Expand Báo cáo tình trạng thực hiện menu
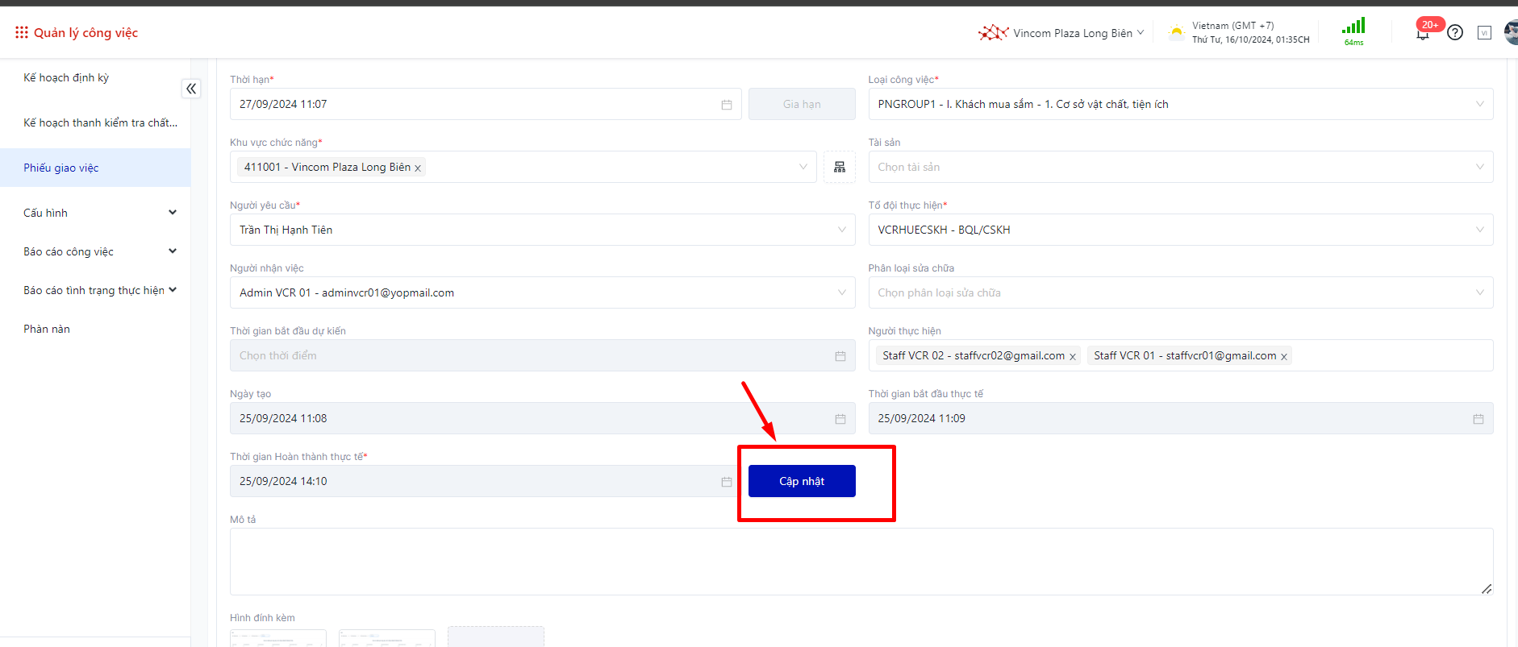This screenshot has width=1518, height=647. [95, 290]
